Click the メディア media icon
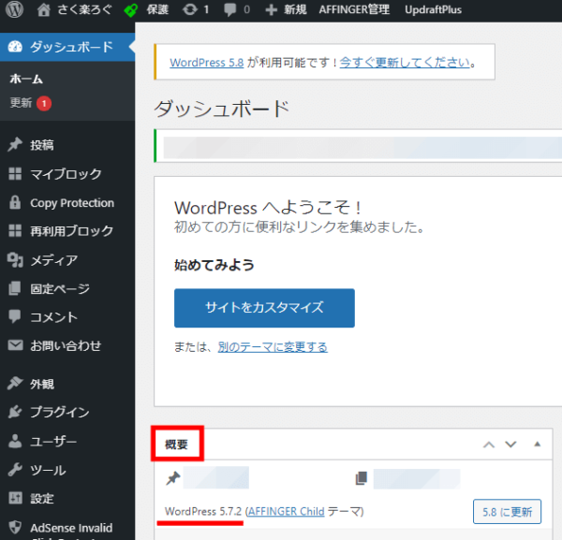Viewport: 562px width, 540px height. (15, 260)
